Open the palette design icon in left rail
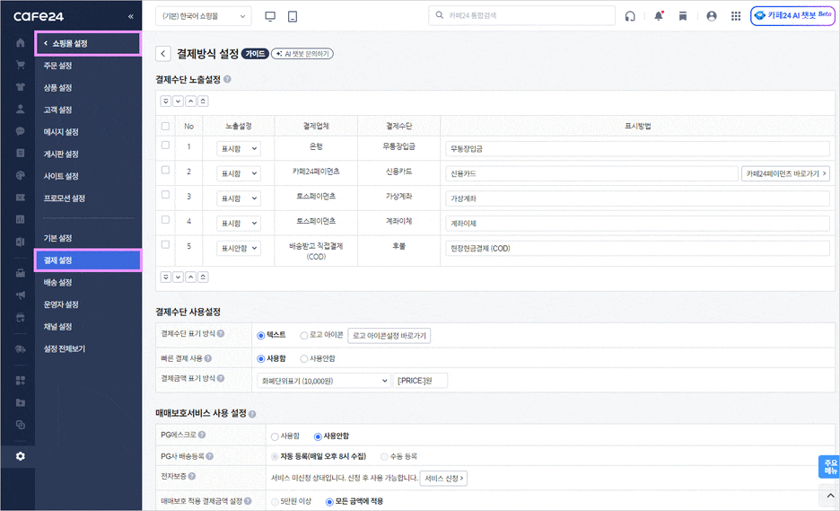 pyautogui.click(x=21, y=175)
